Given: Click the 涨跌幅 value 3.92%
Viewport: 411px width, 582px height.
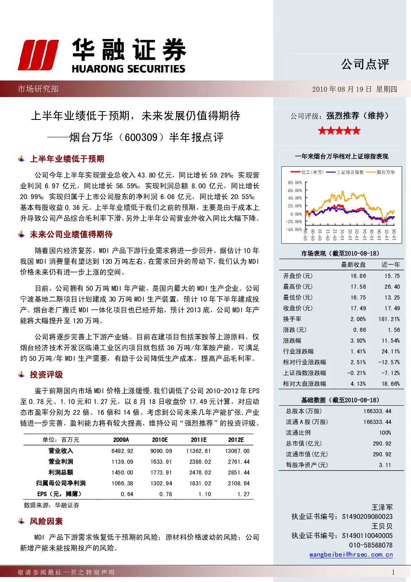Looking at the screenshot, I should [358, 341].
